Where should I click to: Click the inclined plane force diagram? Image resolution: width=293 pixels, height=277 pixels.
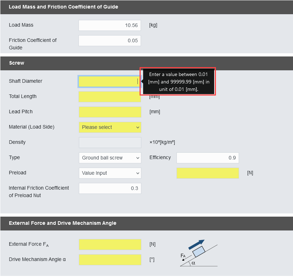click(x=199, y=253)
